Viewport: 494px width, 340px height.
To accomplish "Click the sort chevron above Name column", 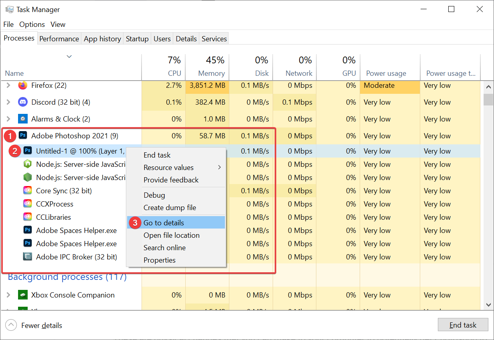I will click(69, 57).
